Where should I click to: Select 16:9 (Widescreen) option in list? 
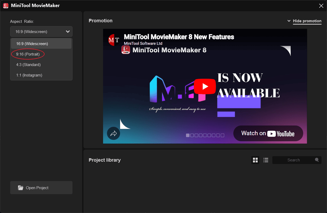point(41,43)
